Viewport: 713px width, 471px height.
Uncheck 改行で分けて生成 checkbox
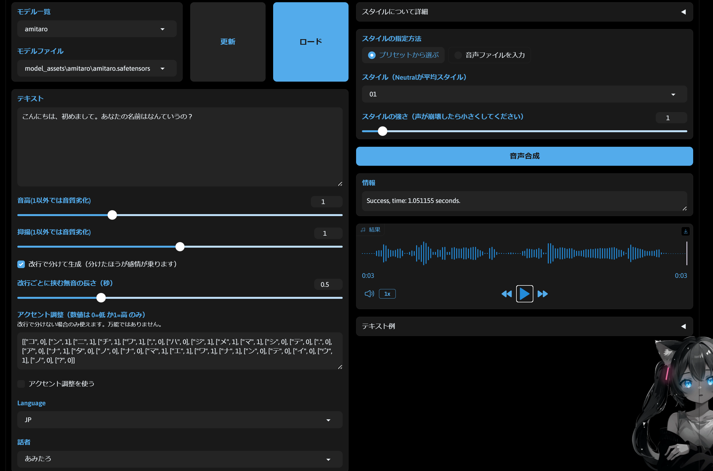coord(21,264)
